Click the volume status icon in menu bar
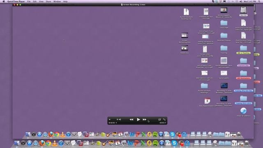The width and height of the screenshot is (263, 148). (241, 1)
